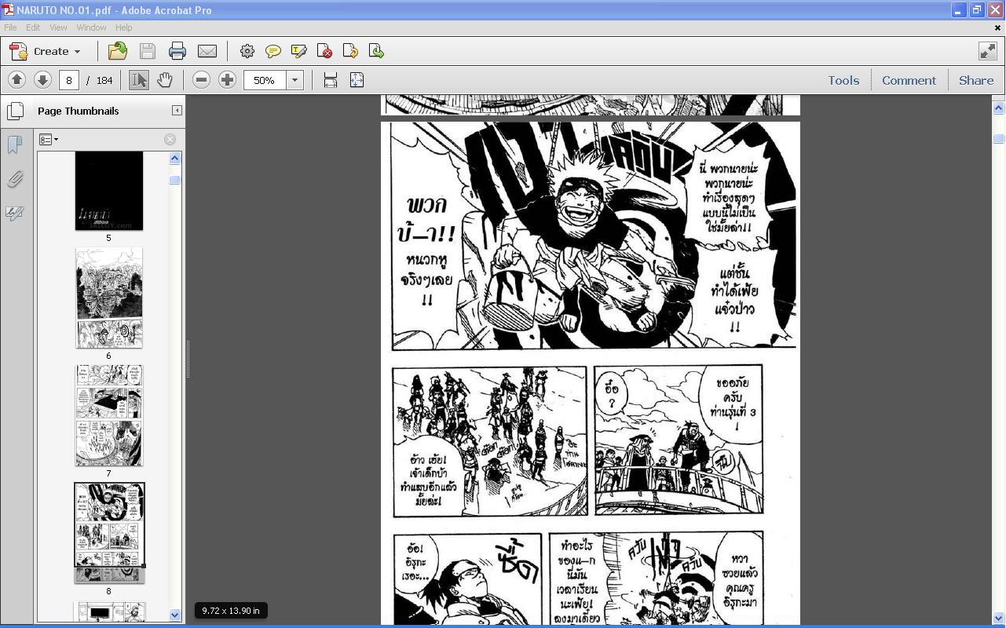1006x628 pixels.
Task: Open the zoom level dropdown arrow
Action: tap(294, 80)
